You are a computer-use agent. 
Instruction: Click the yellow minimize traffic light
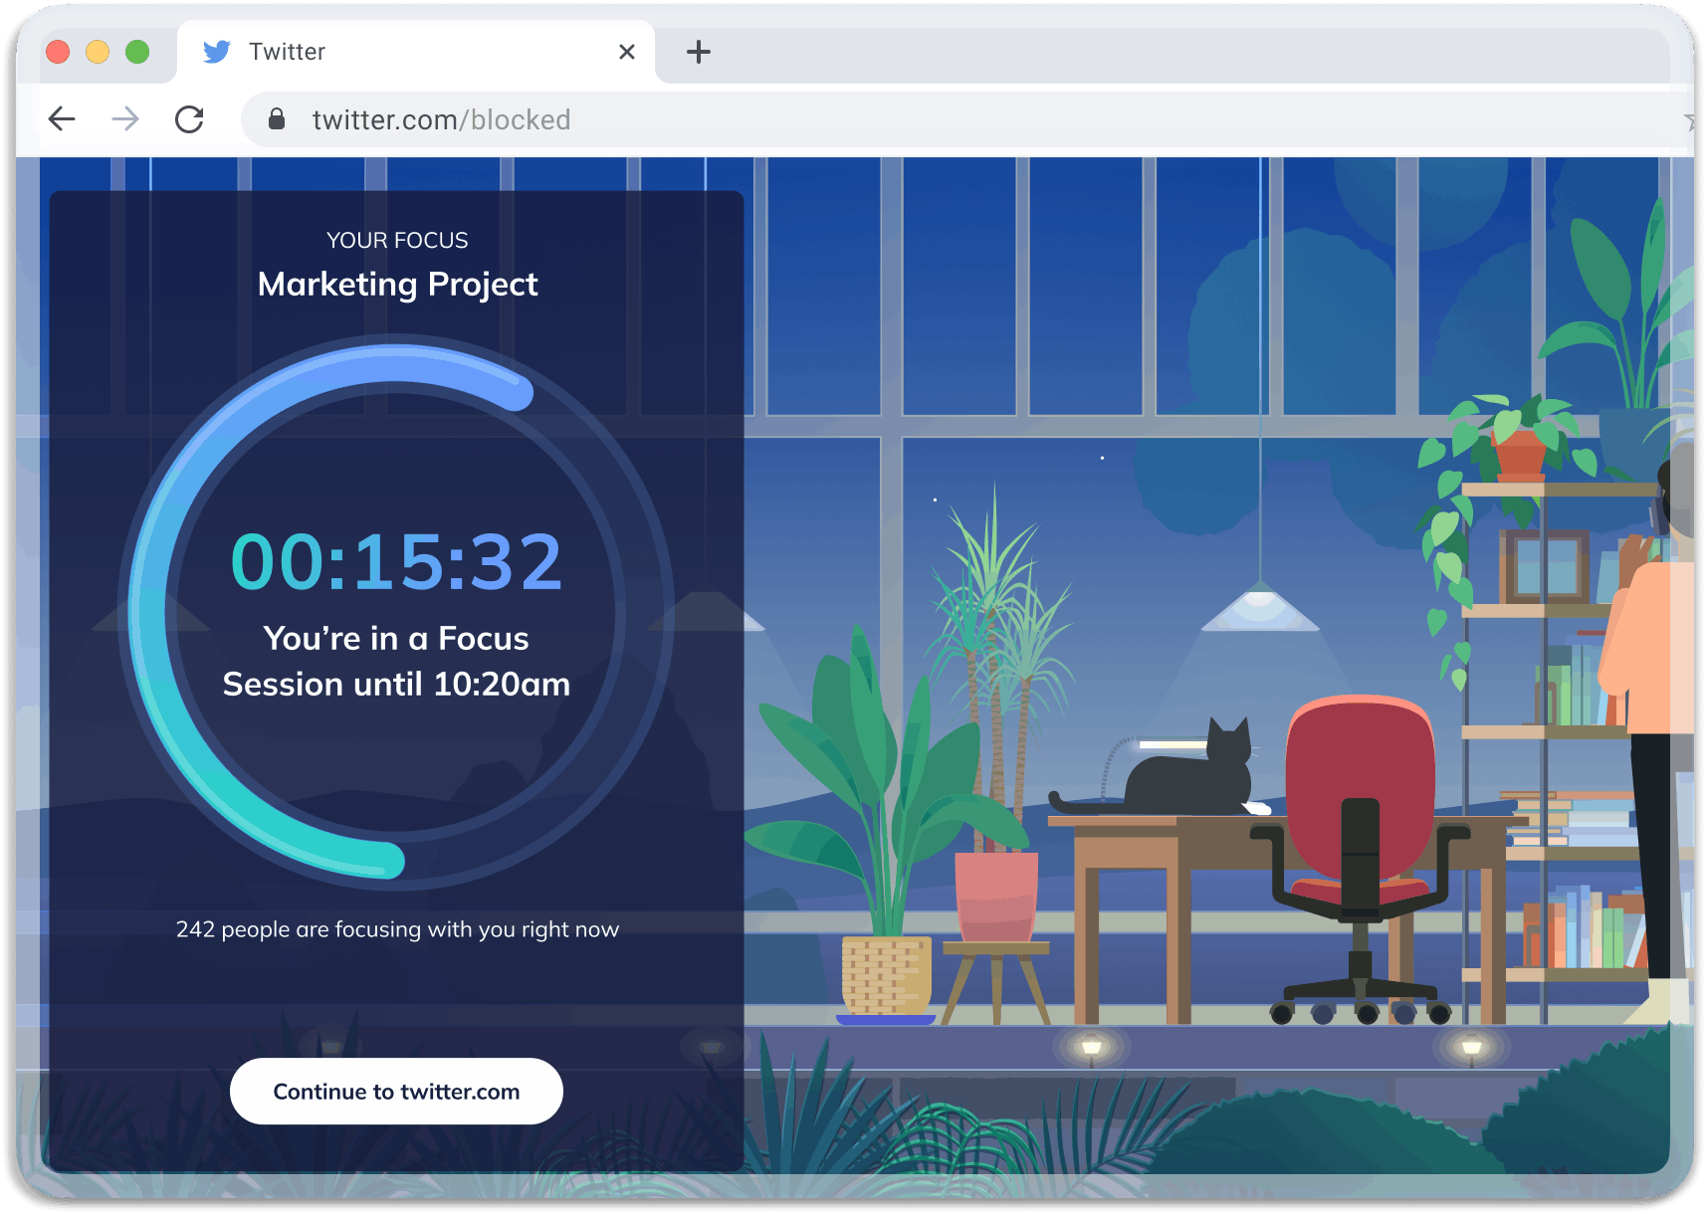(99, 51)
